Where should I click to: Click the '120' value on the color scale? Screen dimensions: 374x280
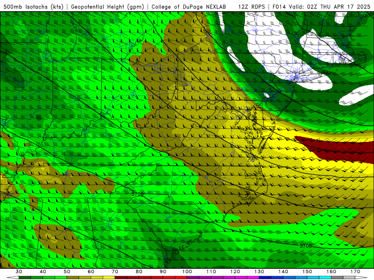point(235,272)
